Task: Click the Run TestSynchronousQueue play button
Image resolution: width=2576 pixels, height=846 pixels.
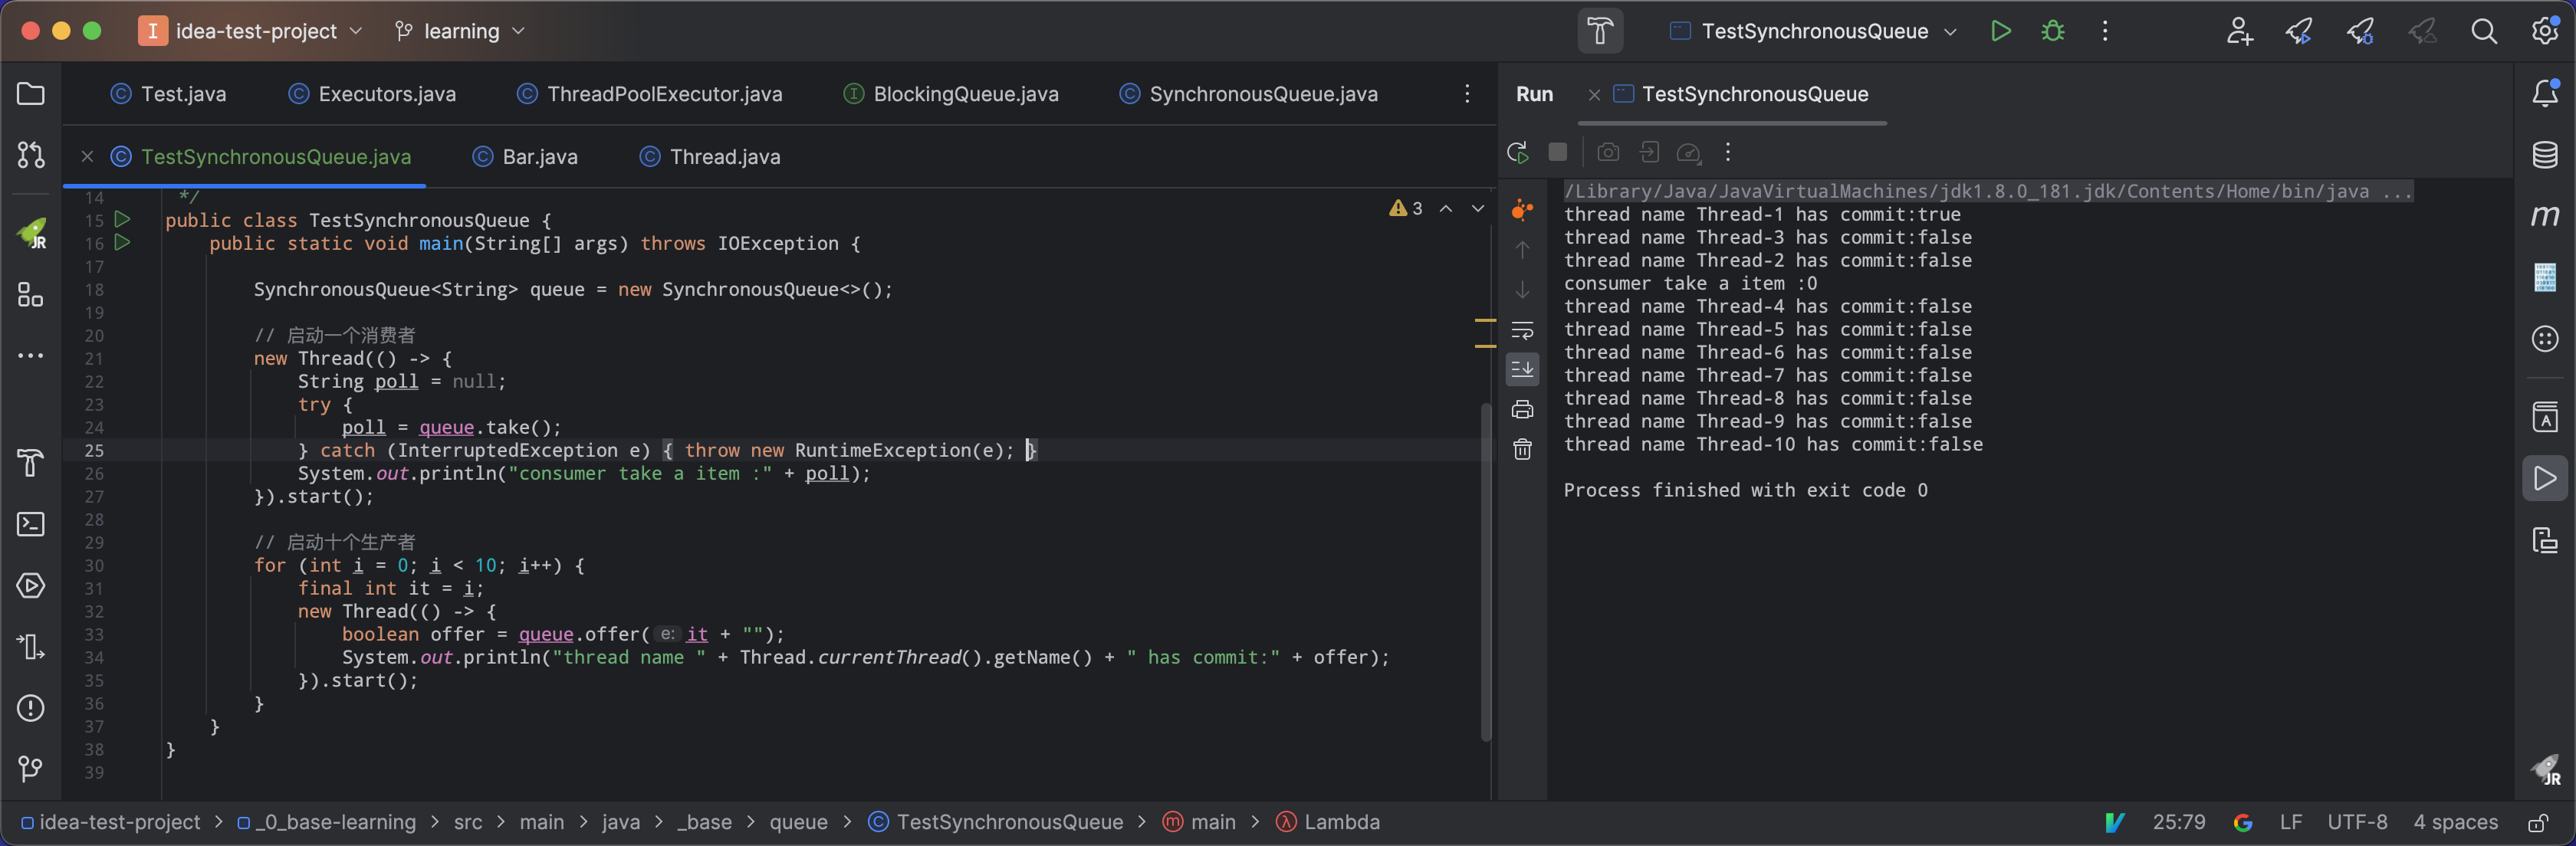Action: click(2000, 31)
